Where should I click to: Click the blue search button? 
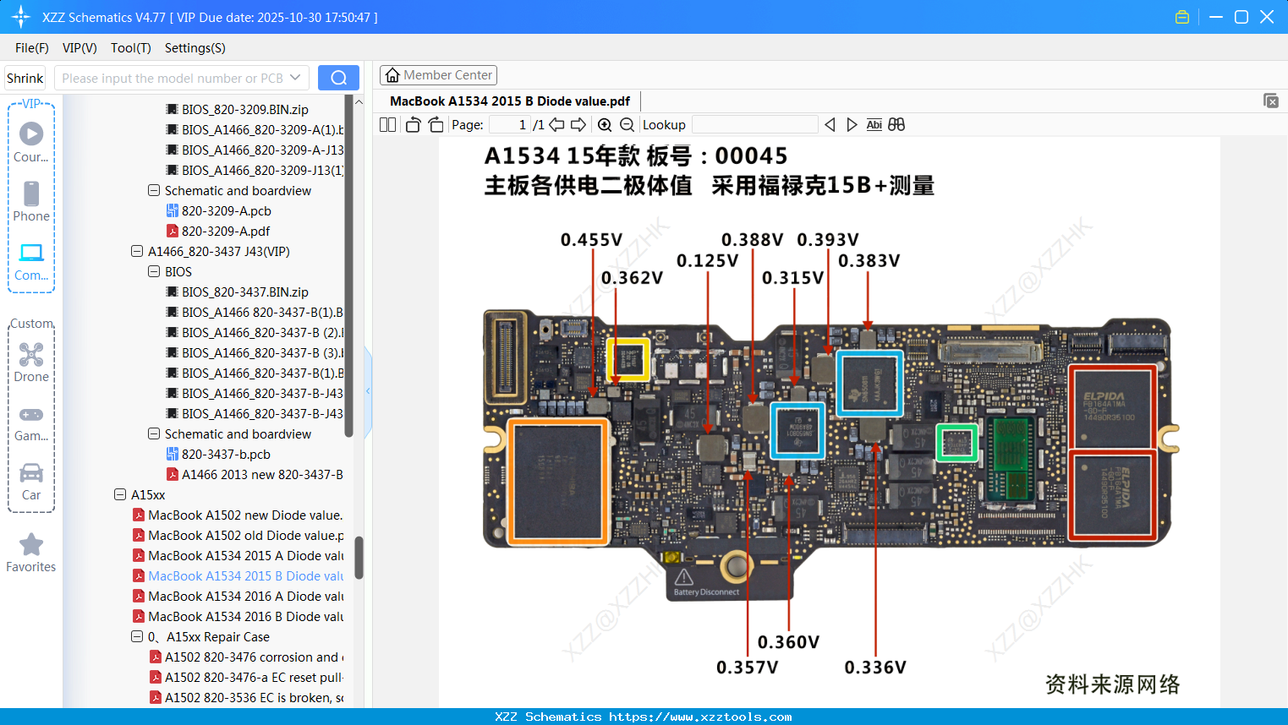338,78
